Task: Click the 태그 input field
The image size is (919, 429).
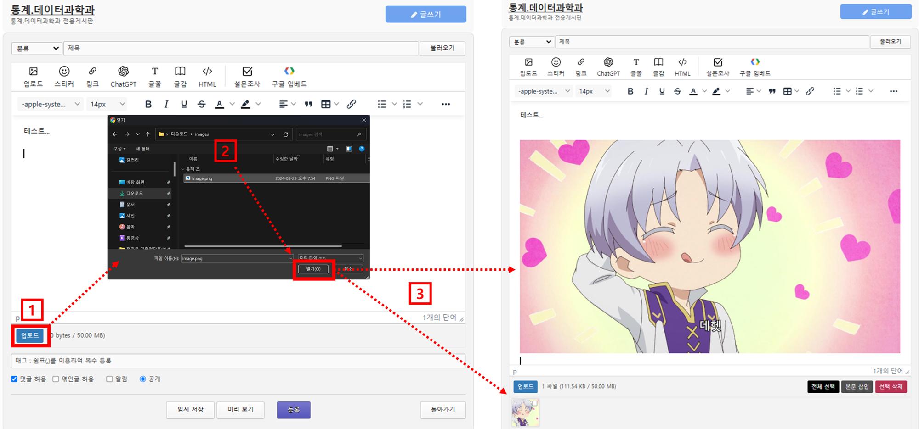Action: 238,361
